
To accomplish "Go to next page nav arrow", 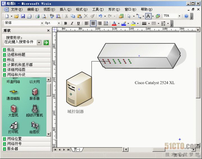I will 64,149.
